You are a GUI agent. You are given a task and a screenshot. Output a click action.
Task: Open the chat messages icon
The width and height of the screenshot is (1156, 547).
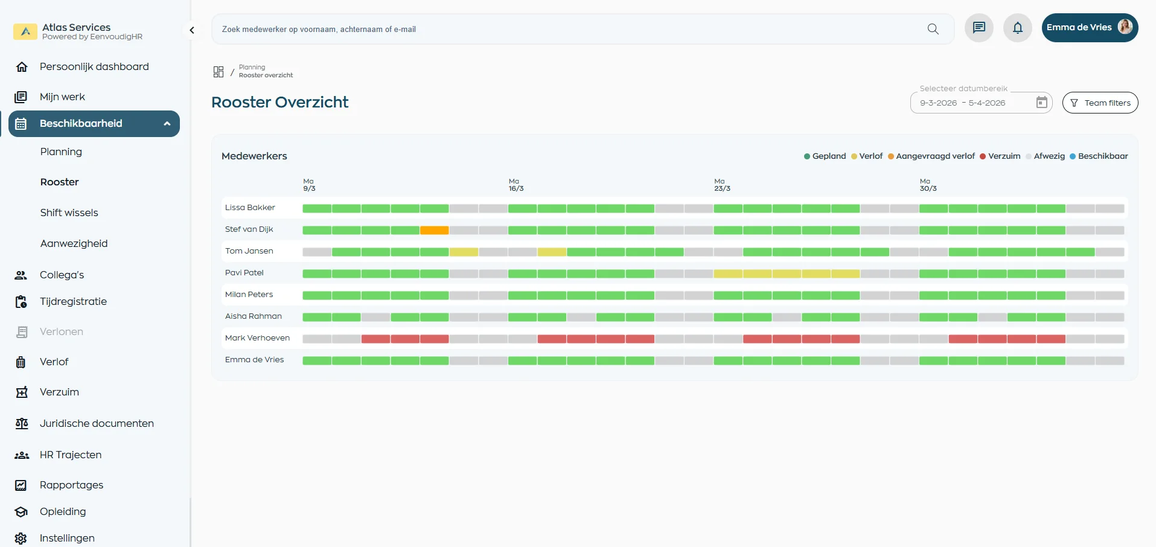click(x=979, y=28)
